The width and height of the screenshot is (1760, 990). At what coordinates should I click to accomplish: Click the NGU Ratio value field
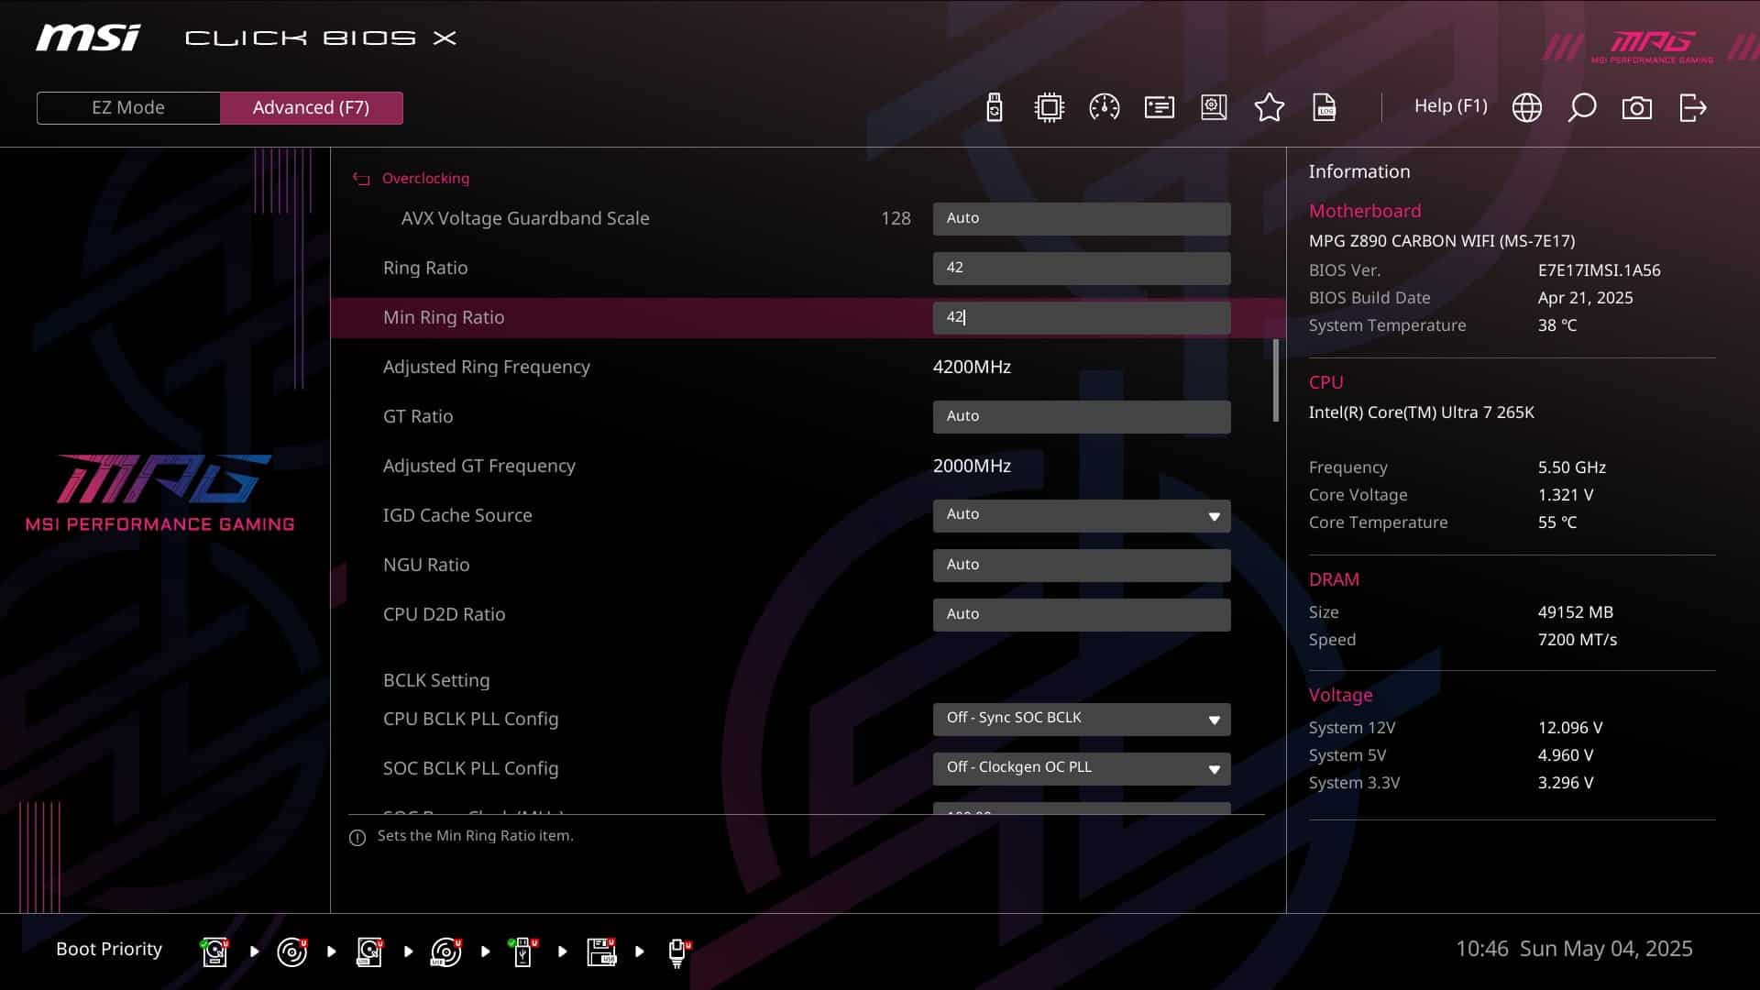click(1082, 565)
